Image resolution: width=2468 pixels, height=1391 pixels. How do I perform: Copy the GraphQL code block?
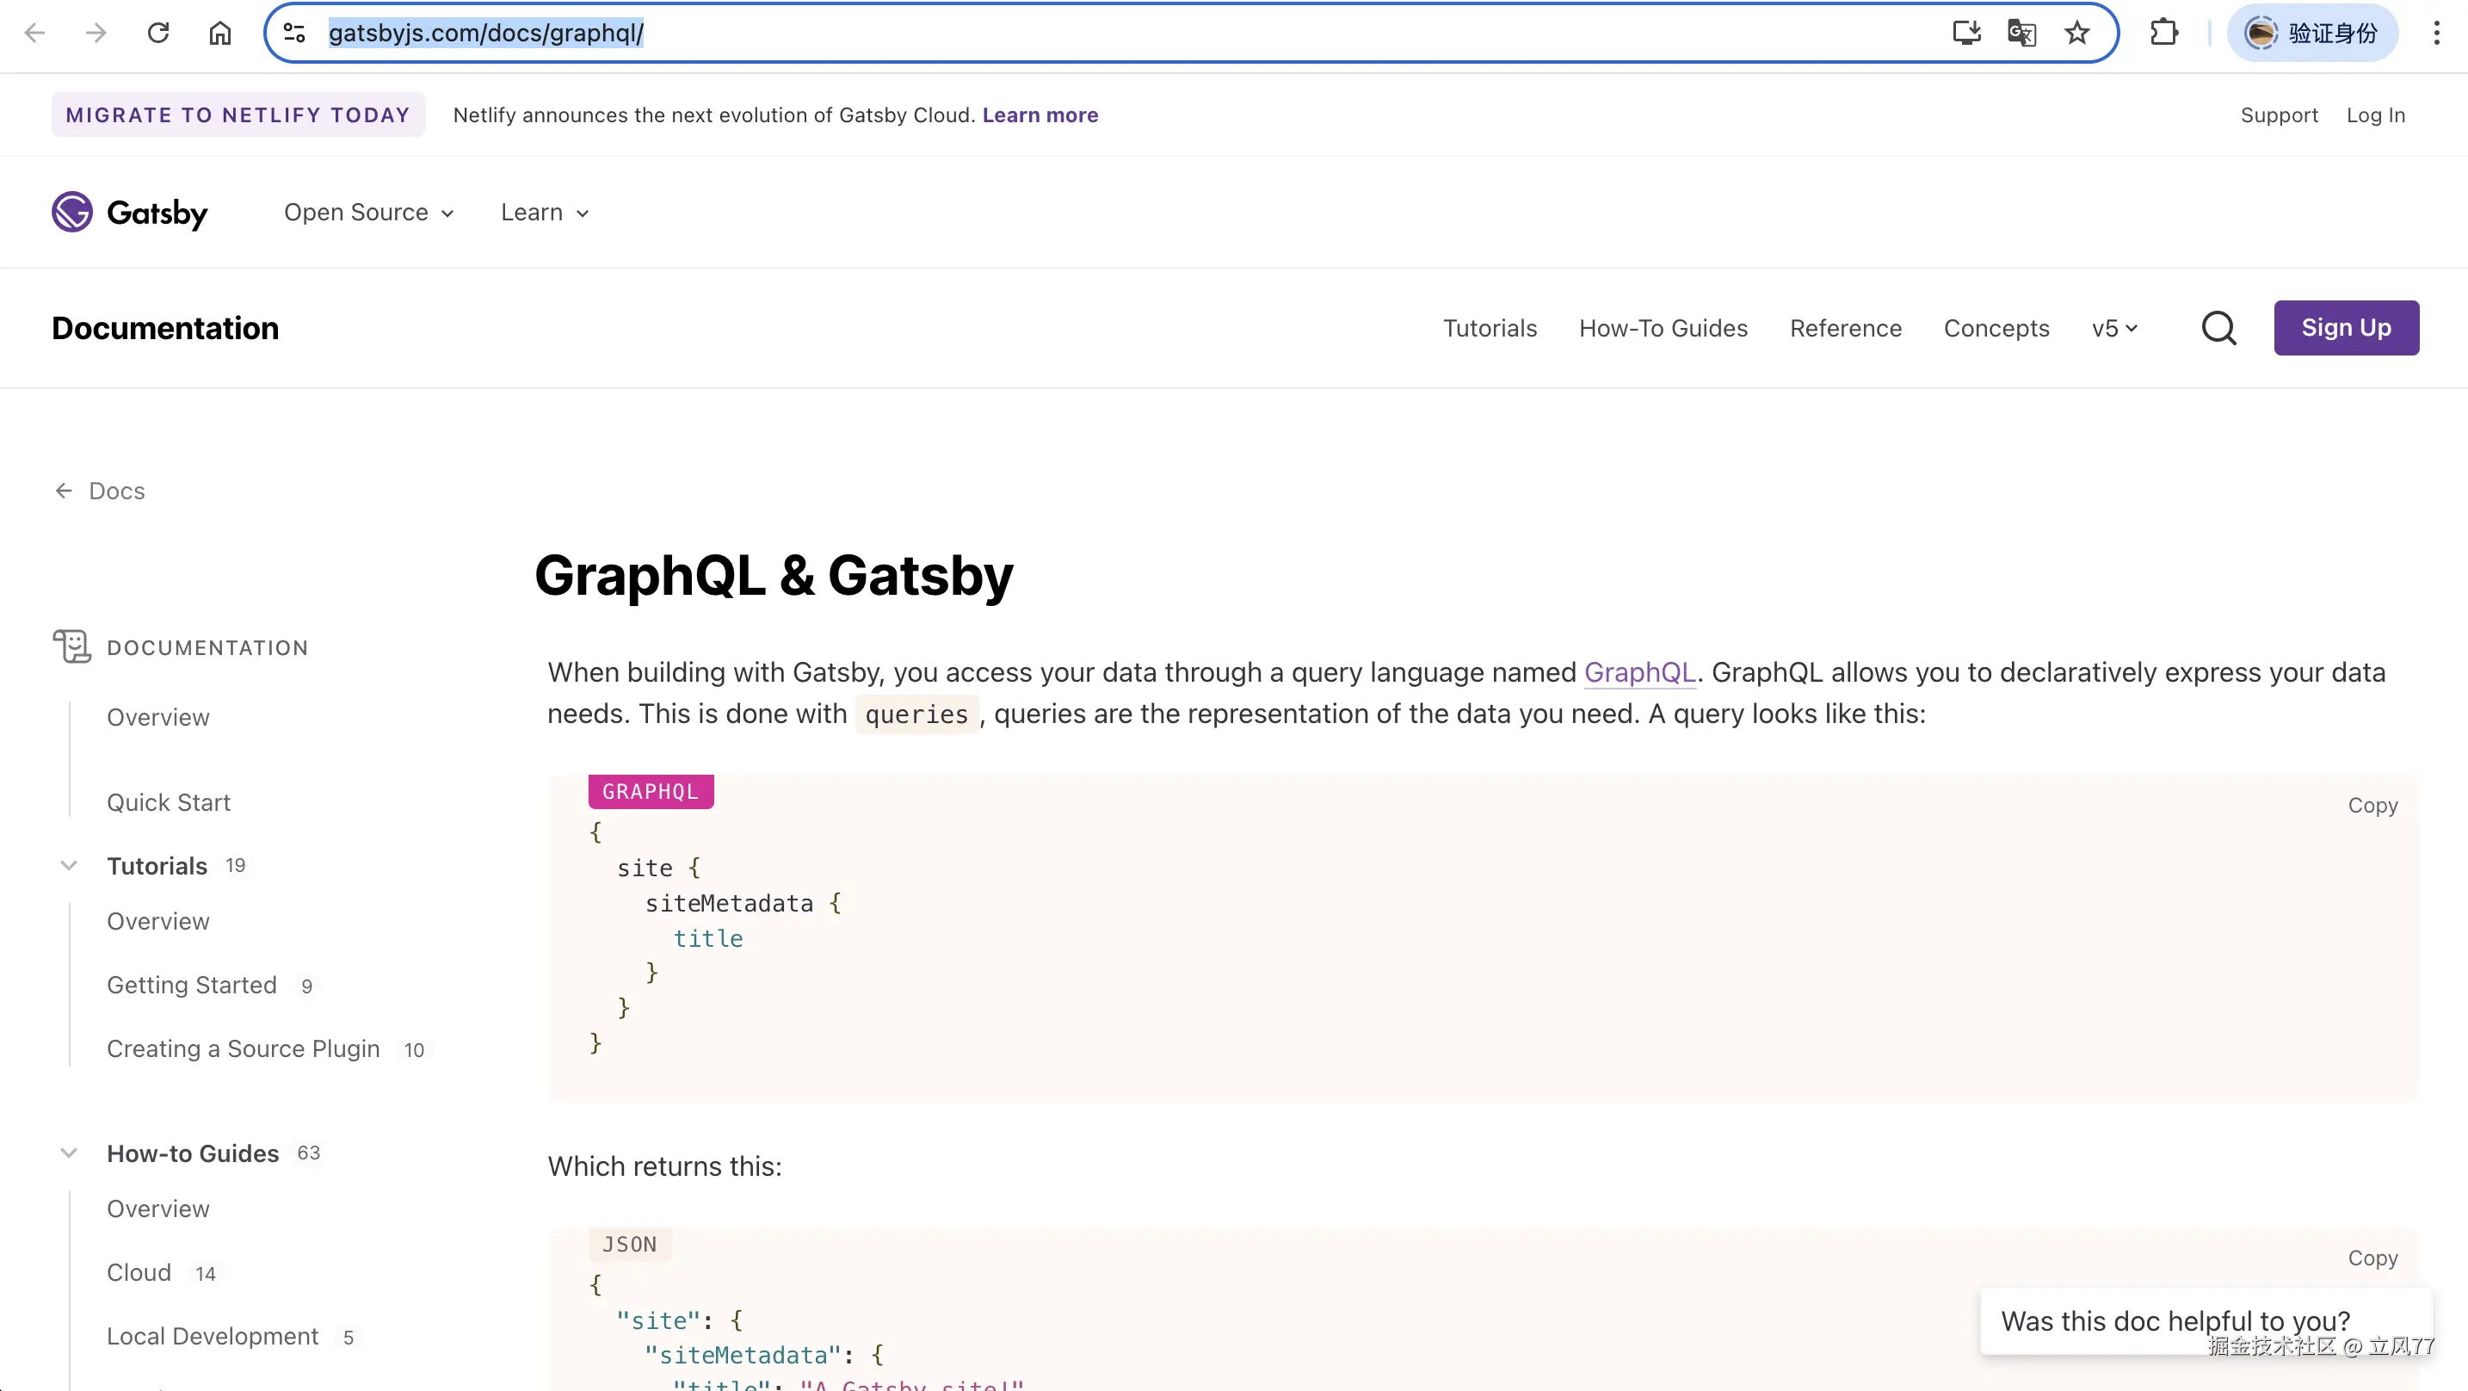2372,806
